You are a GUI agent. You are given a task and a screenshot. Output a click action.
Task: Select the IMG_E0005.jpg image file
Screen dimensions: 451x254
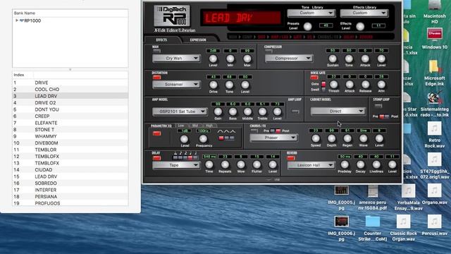(341, 190)
